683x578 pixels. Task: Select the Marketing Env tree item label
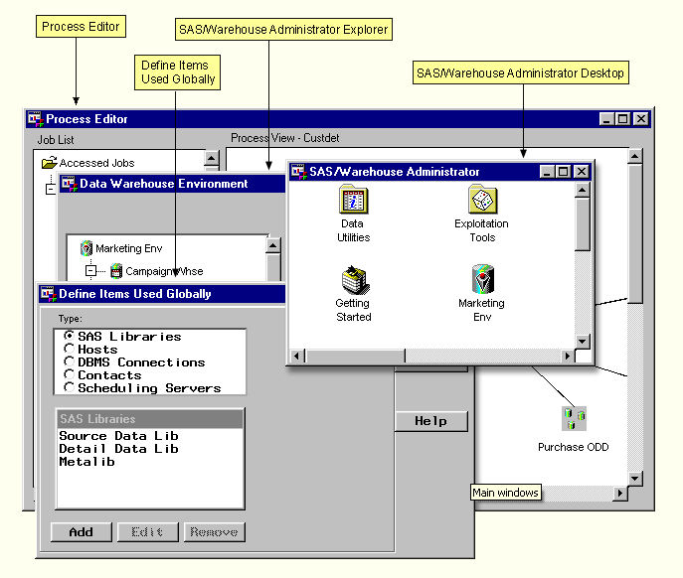129,248
